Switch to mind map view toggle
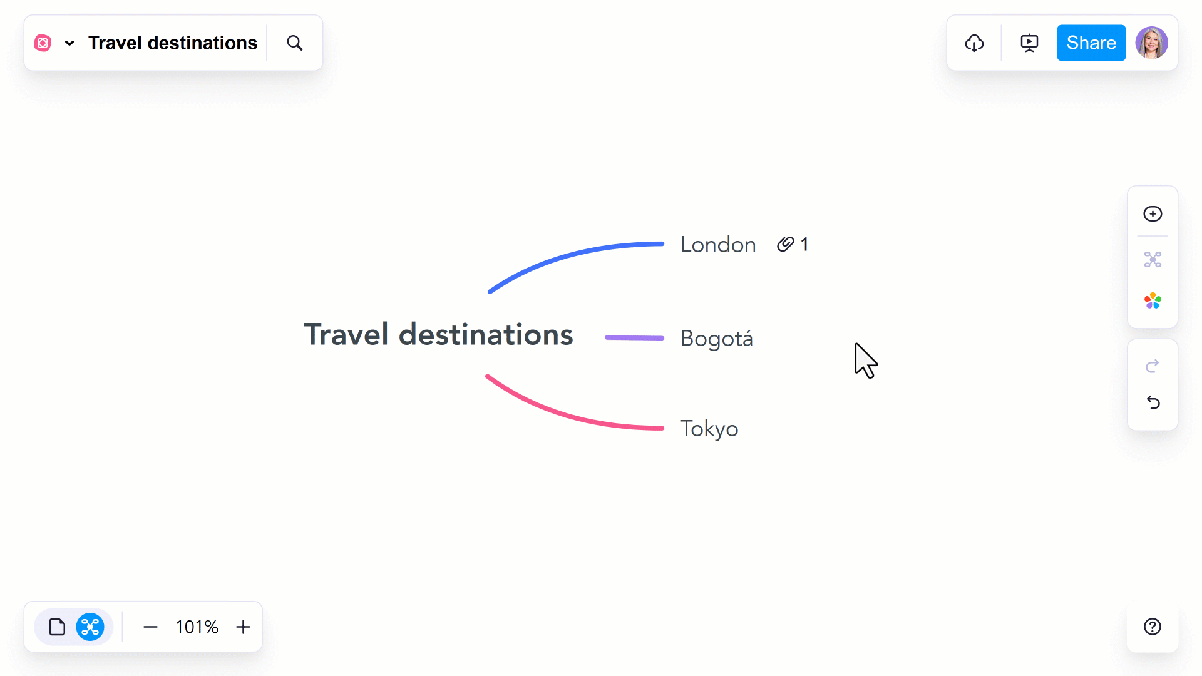Screen dimensions: 1202x676 (90, 627)
